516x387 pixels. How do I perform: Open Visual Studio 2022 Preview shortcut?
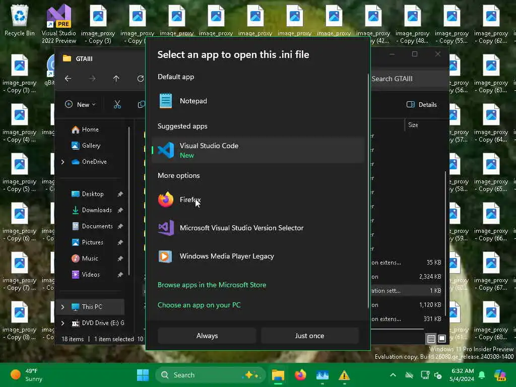tap(59, 24)
